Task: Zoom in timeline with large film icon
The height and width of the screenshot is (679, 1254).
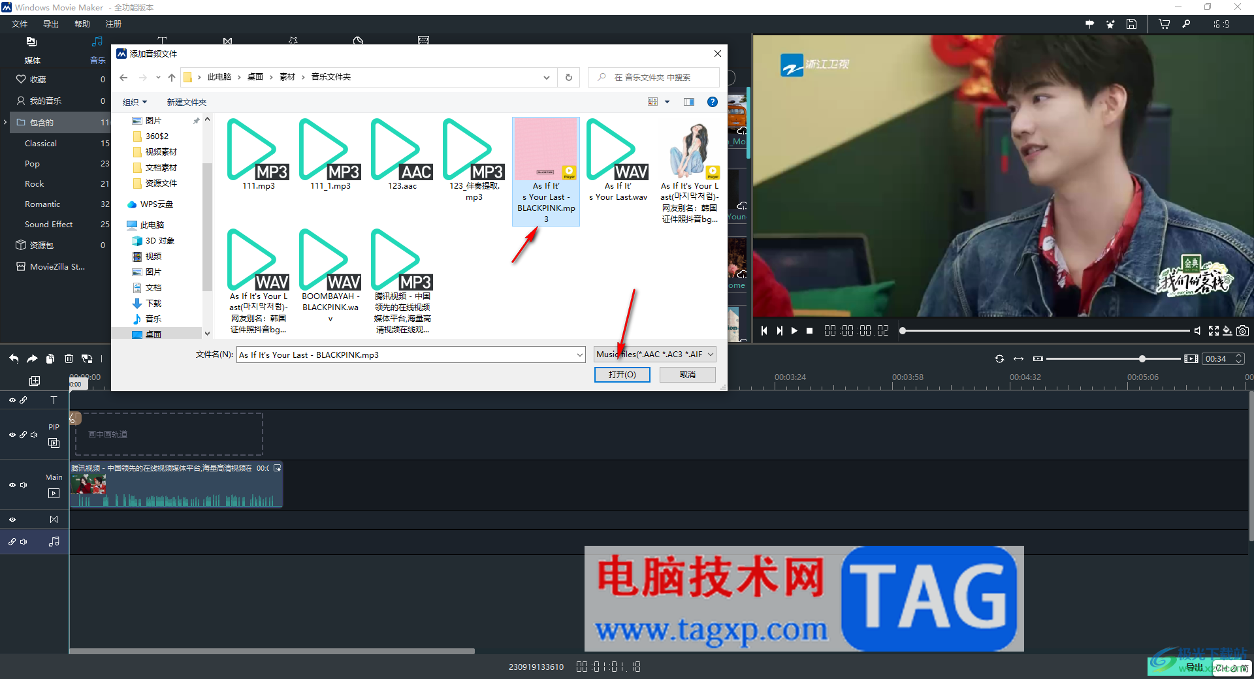Action: pyautogui.click(x=1191, y=359)
